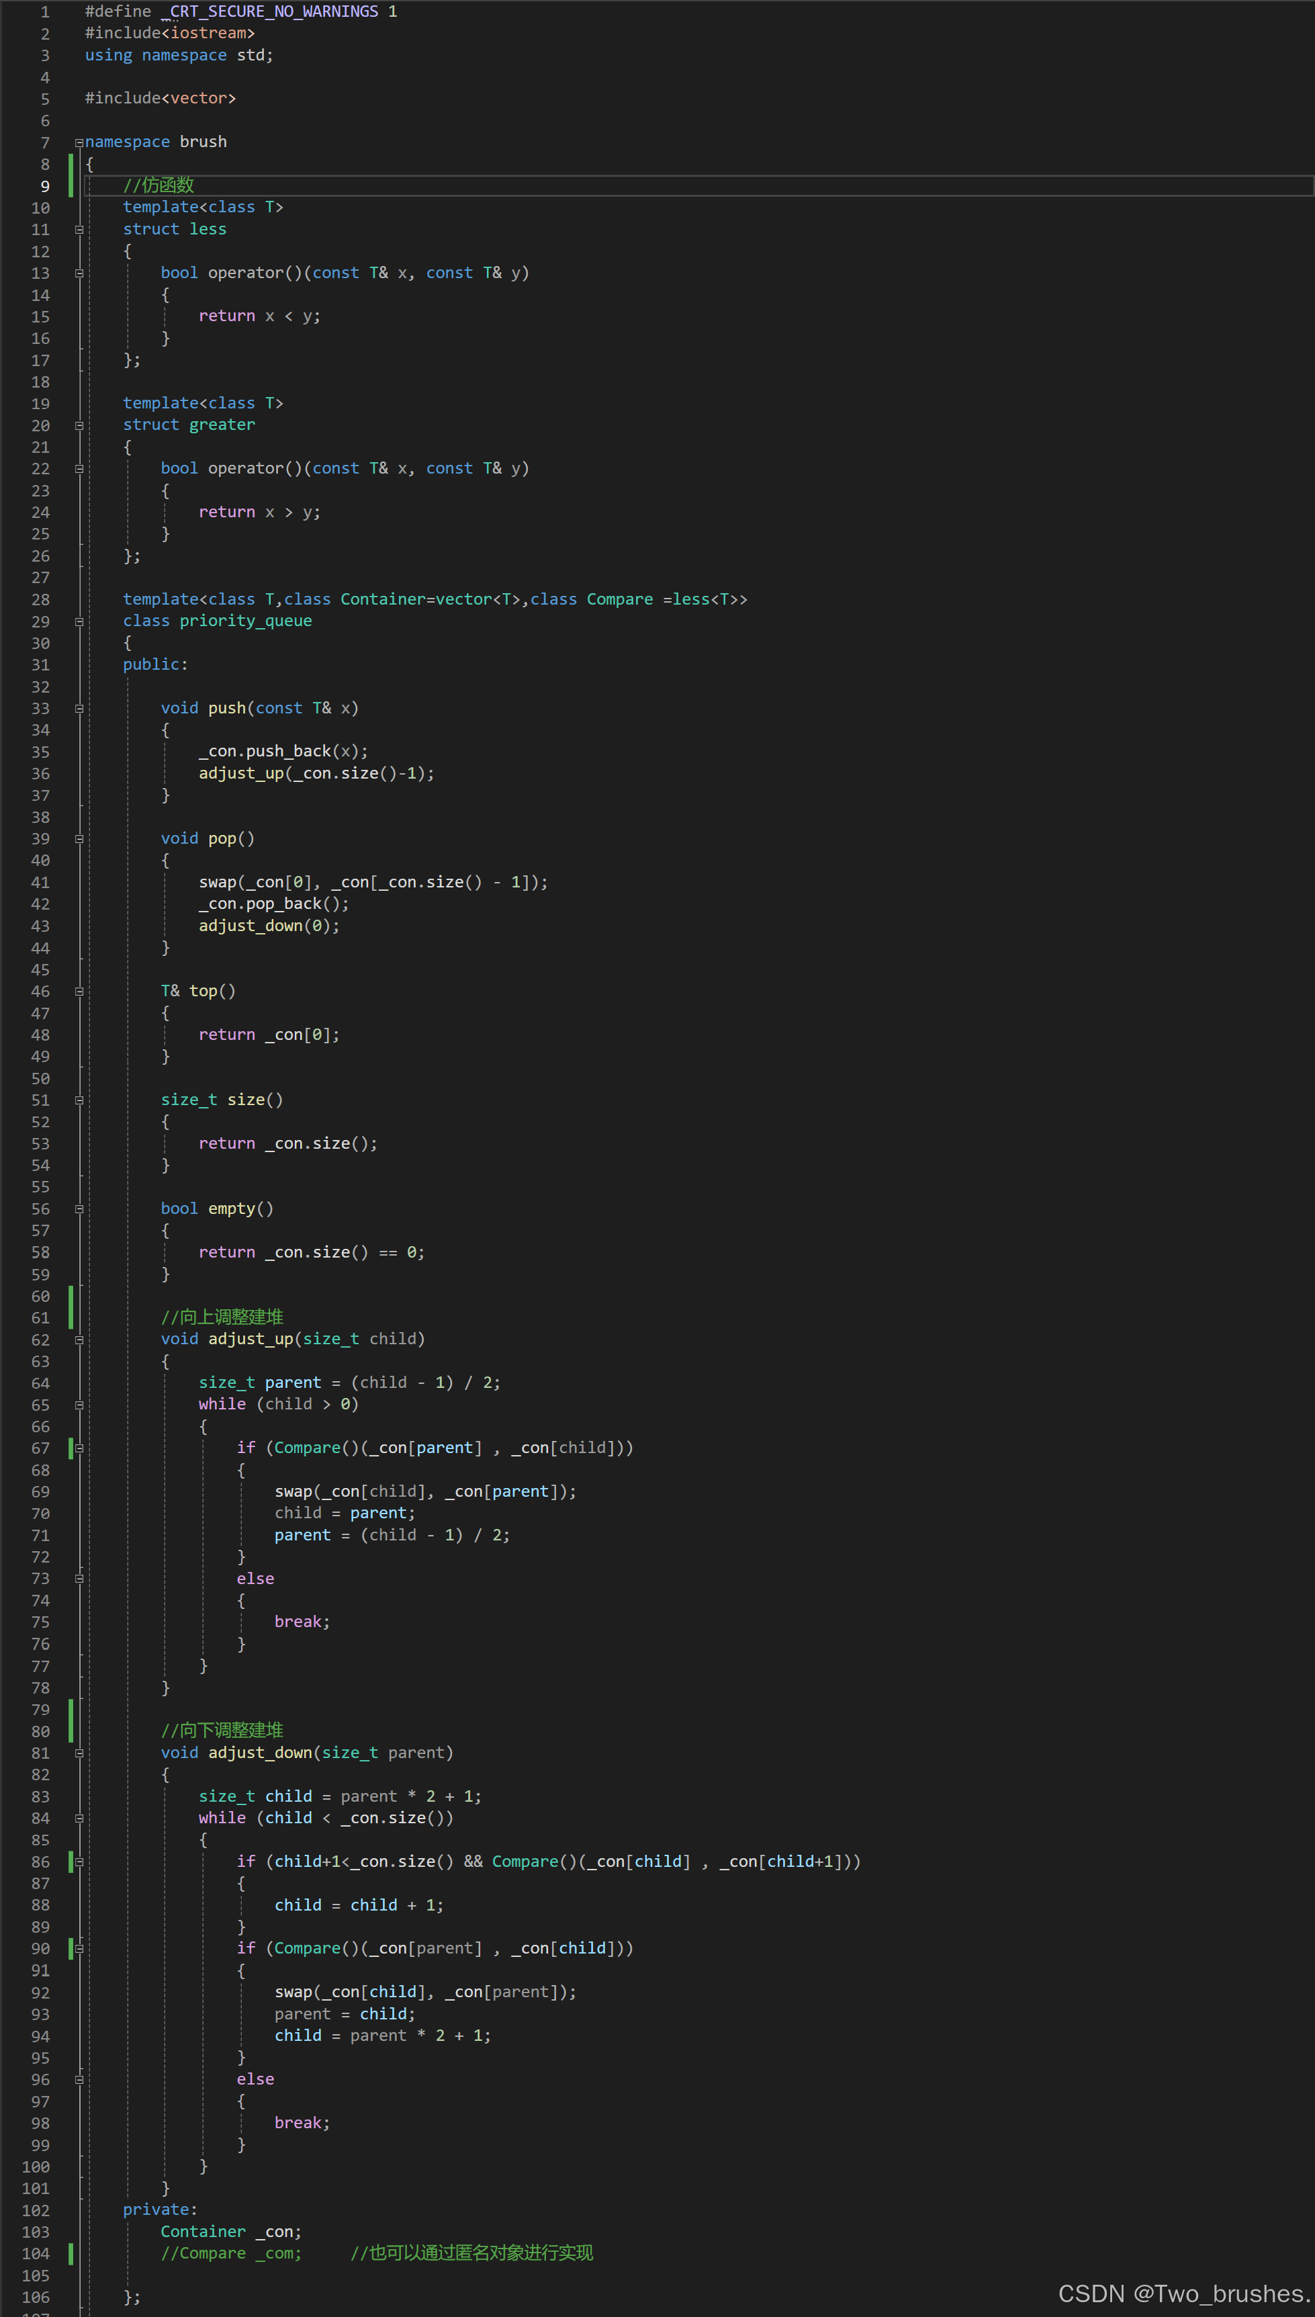Click 'Compare =less<T>>' template parameter
Image resolution: width=1315 pixels, height=2317 pixels.
click(x=666, y=600)
